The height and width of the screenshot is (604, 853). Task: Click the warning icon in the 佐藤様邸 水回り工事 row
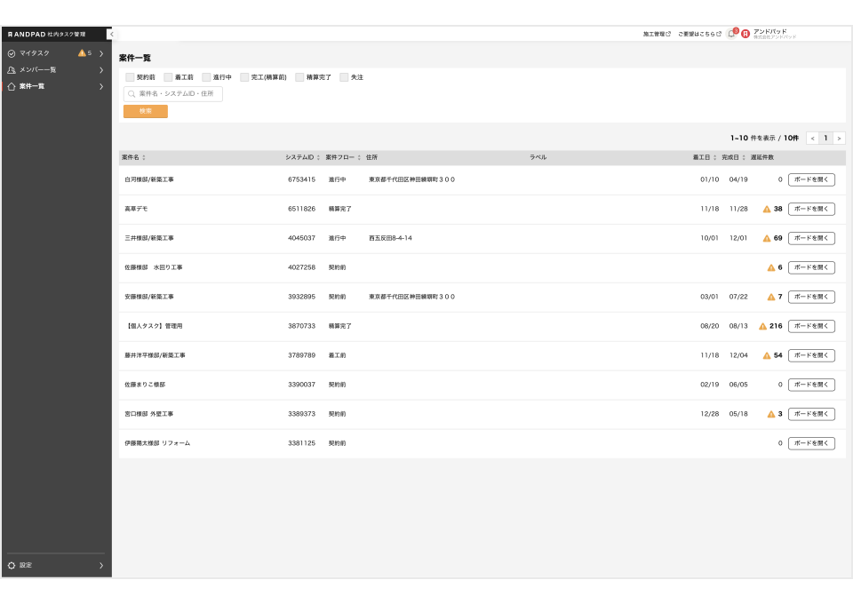tap(771, 267)
